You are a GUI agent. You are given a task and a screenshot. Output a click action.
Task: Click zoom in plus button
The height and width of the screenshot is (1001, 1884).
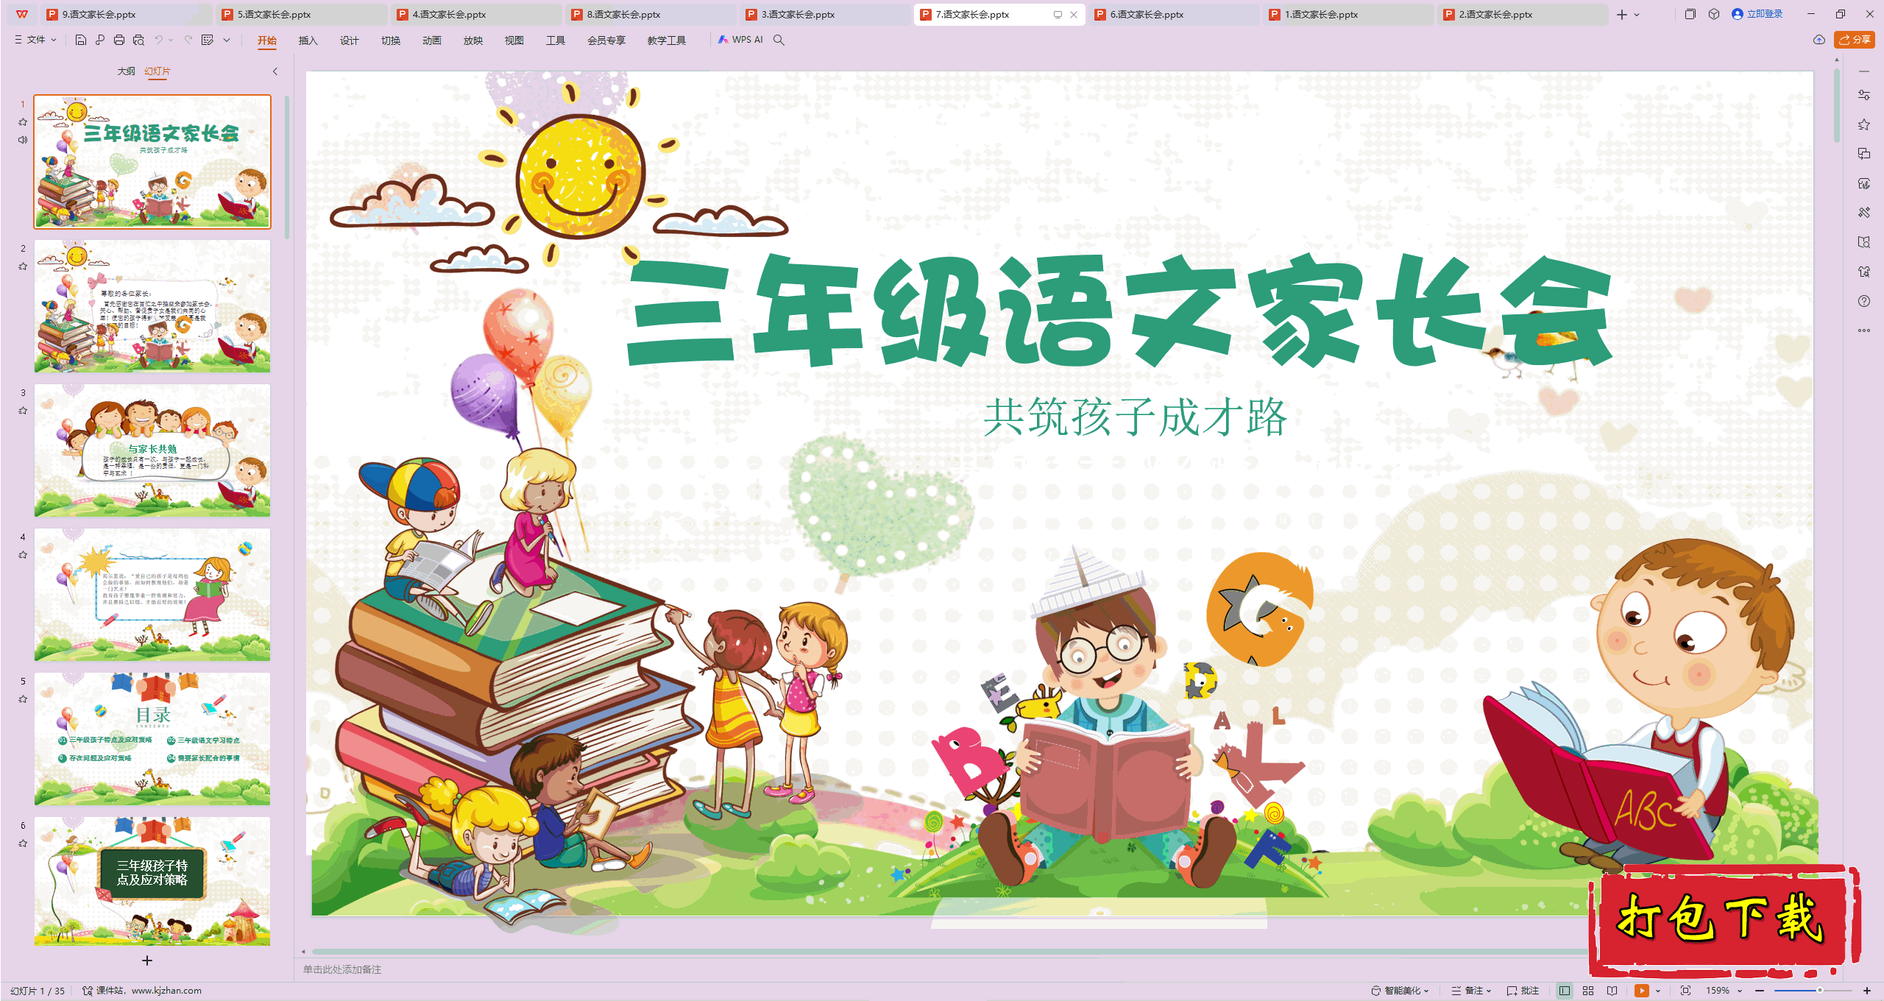tap(1867, 991)
